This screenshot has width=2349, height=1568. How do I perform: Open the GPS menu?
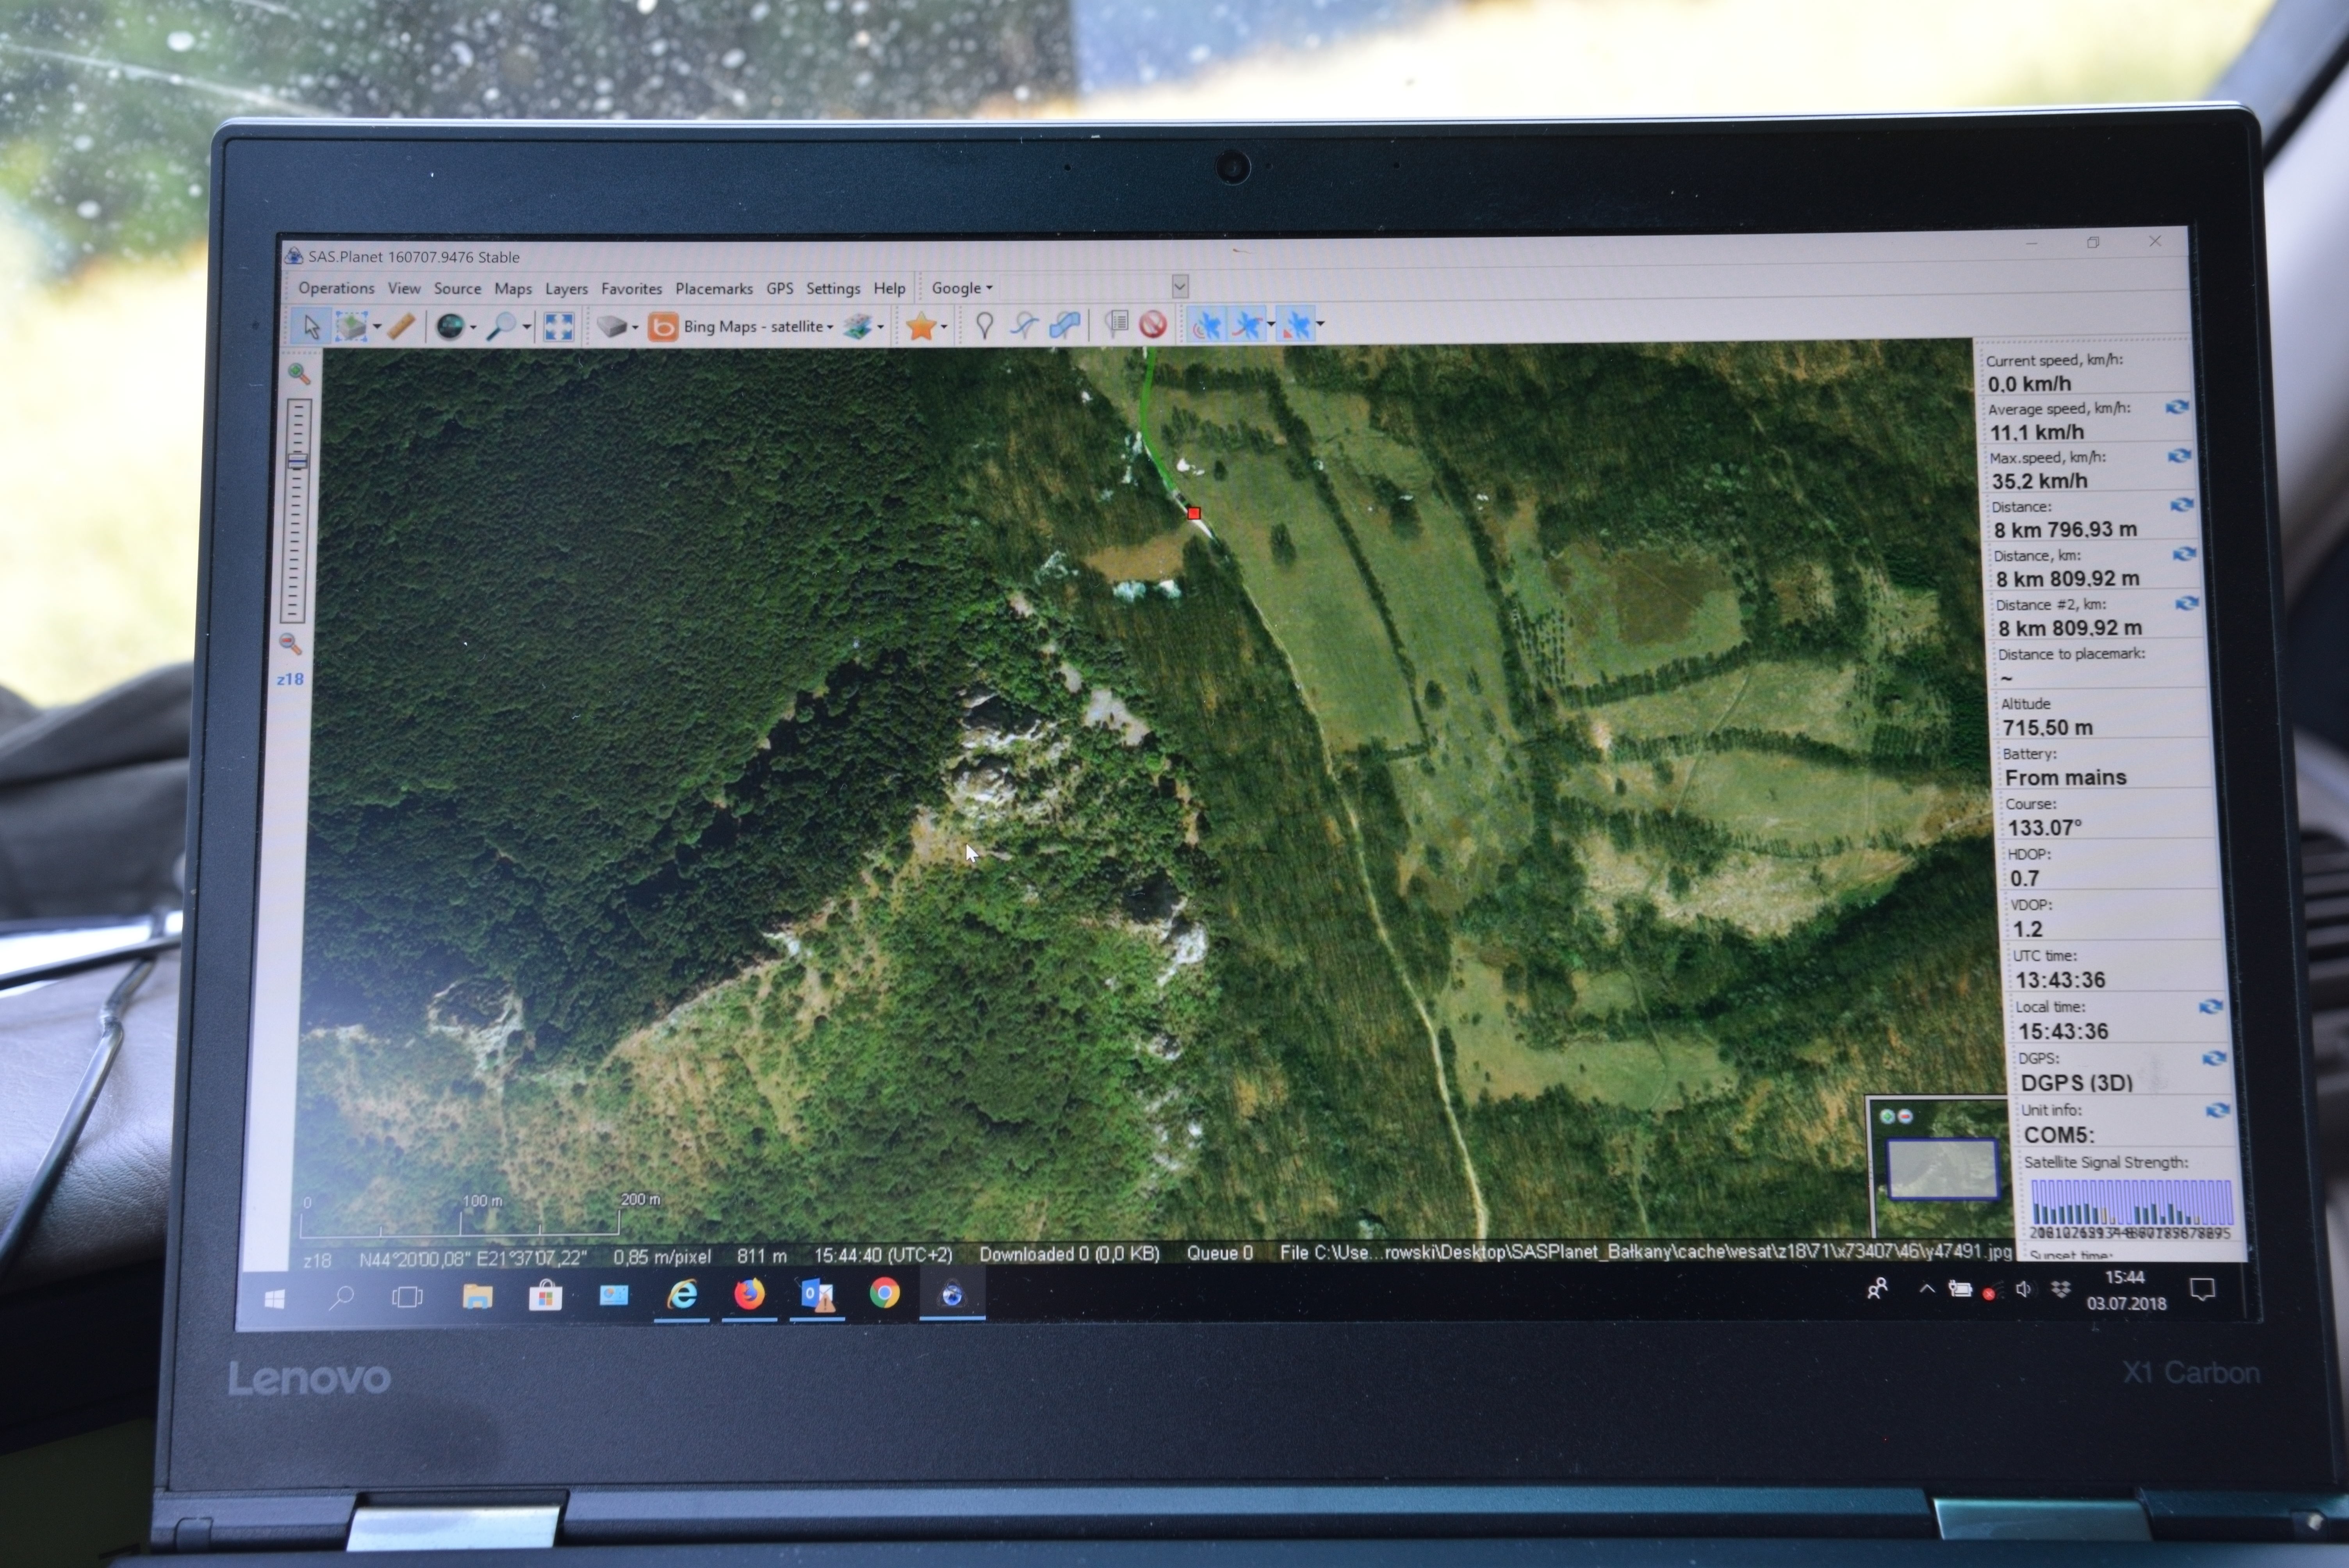[780, 288]
